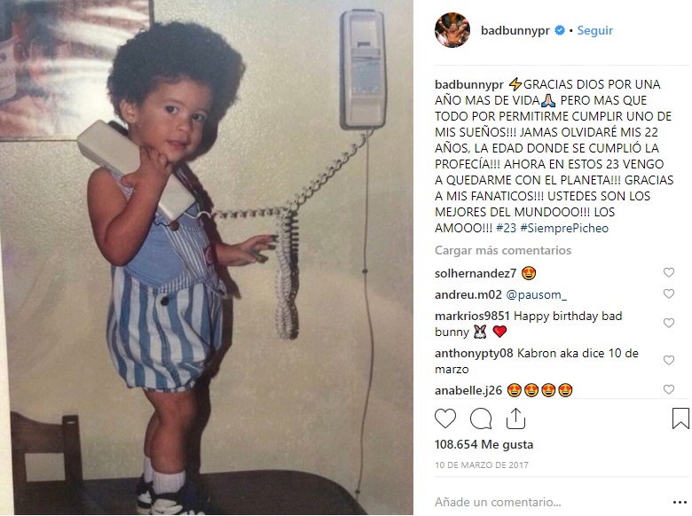Like markrios9851's Happy birthday comment
Screen dimensions: 692x516
(x=669, y=324)
